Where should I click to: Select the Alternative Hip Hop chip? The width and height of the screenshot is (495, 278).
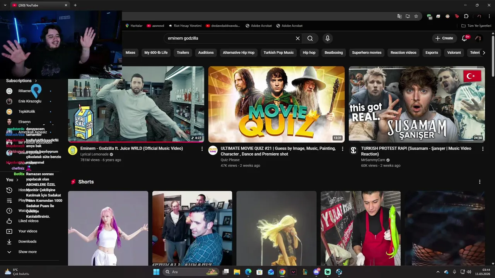[239, 53]
